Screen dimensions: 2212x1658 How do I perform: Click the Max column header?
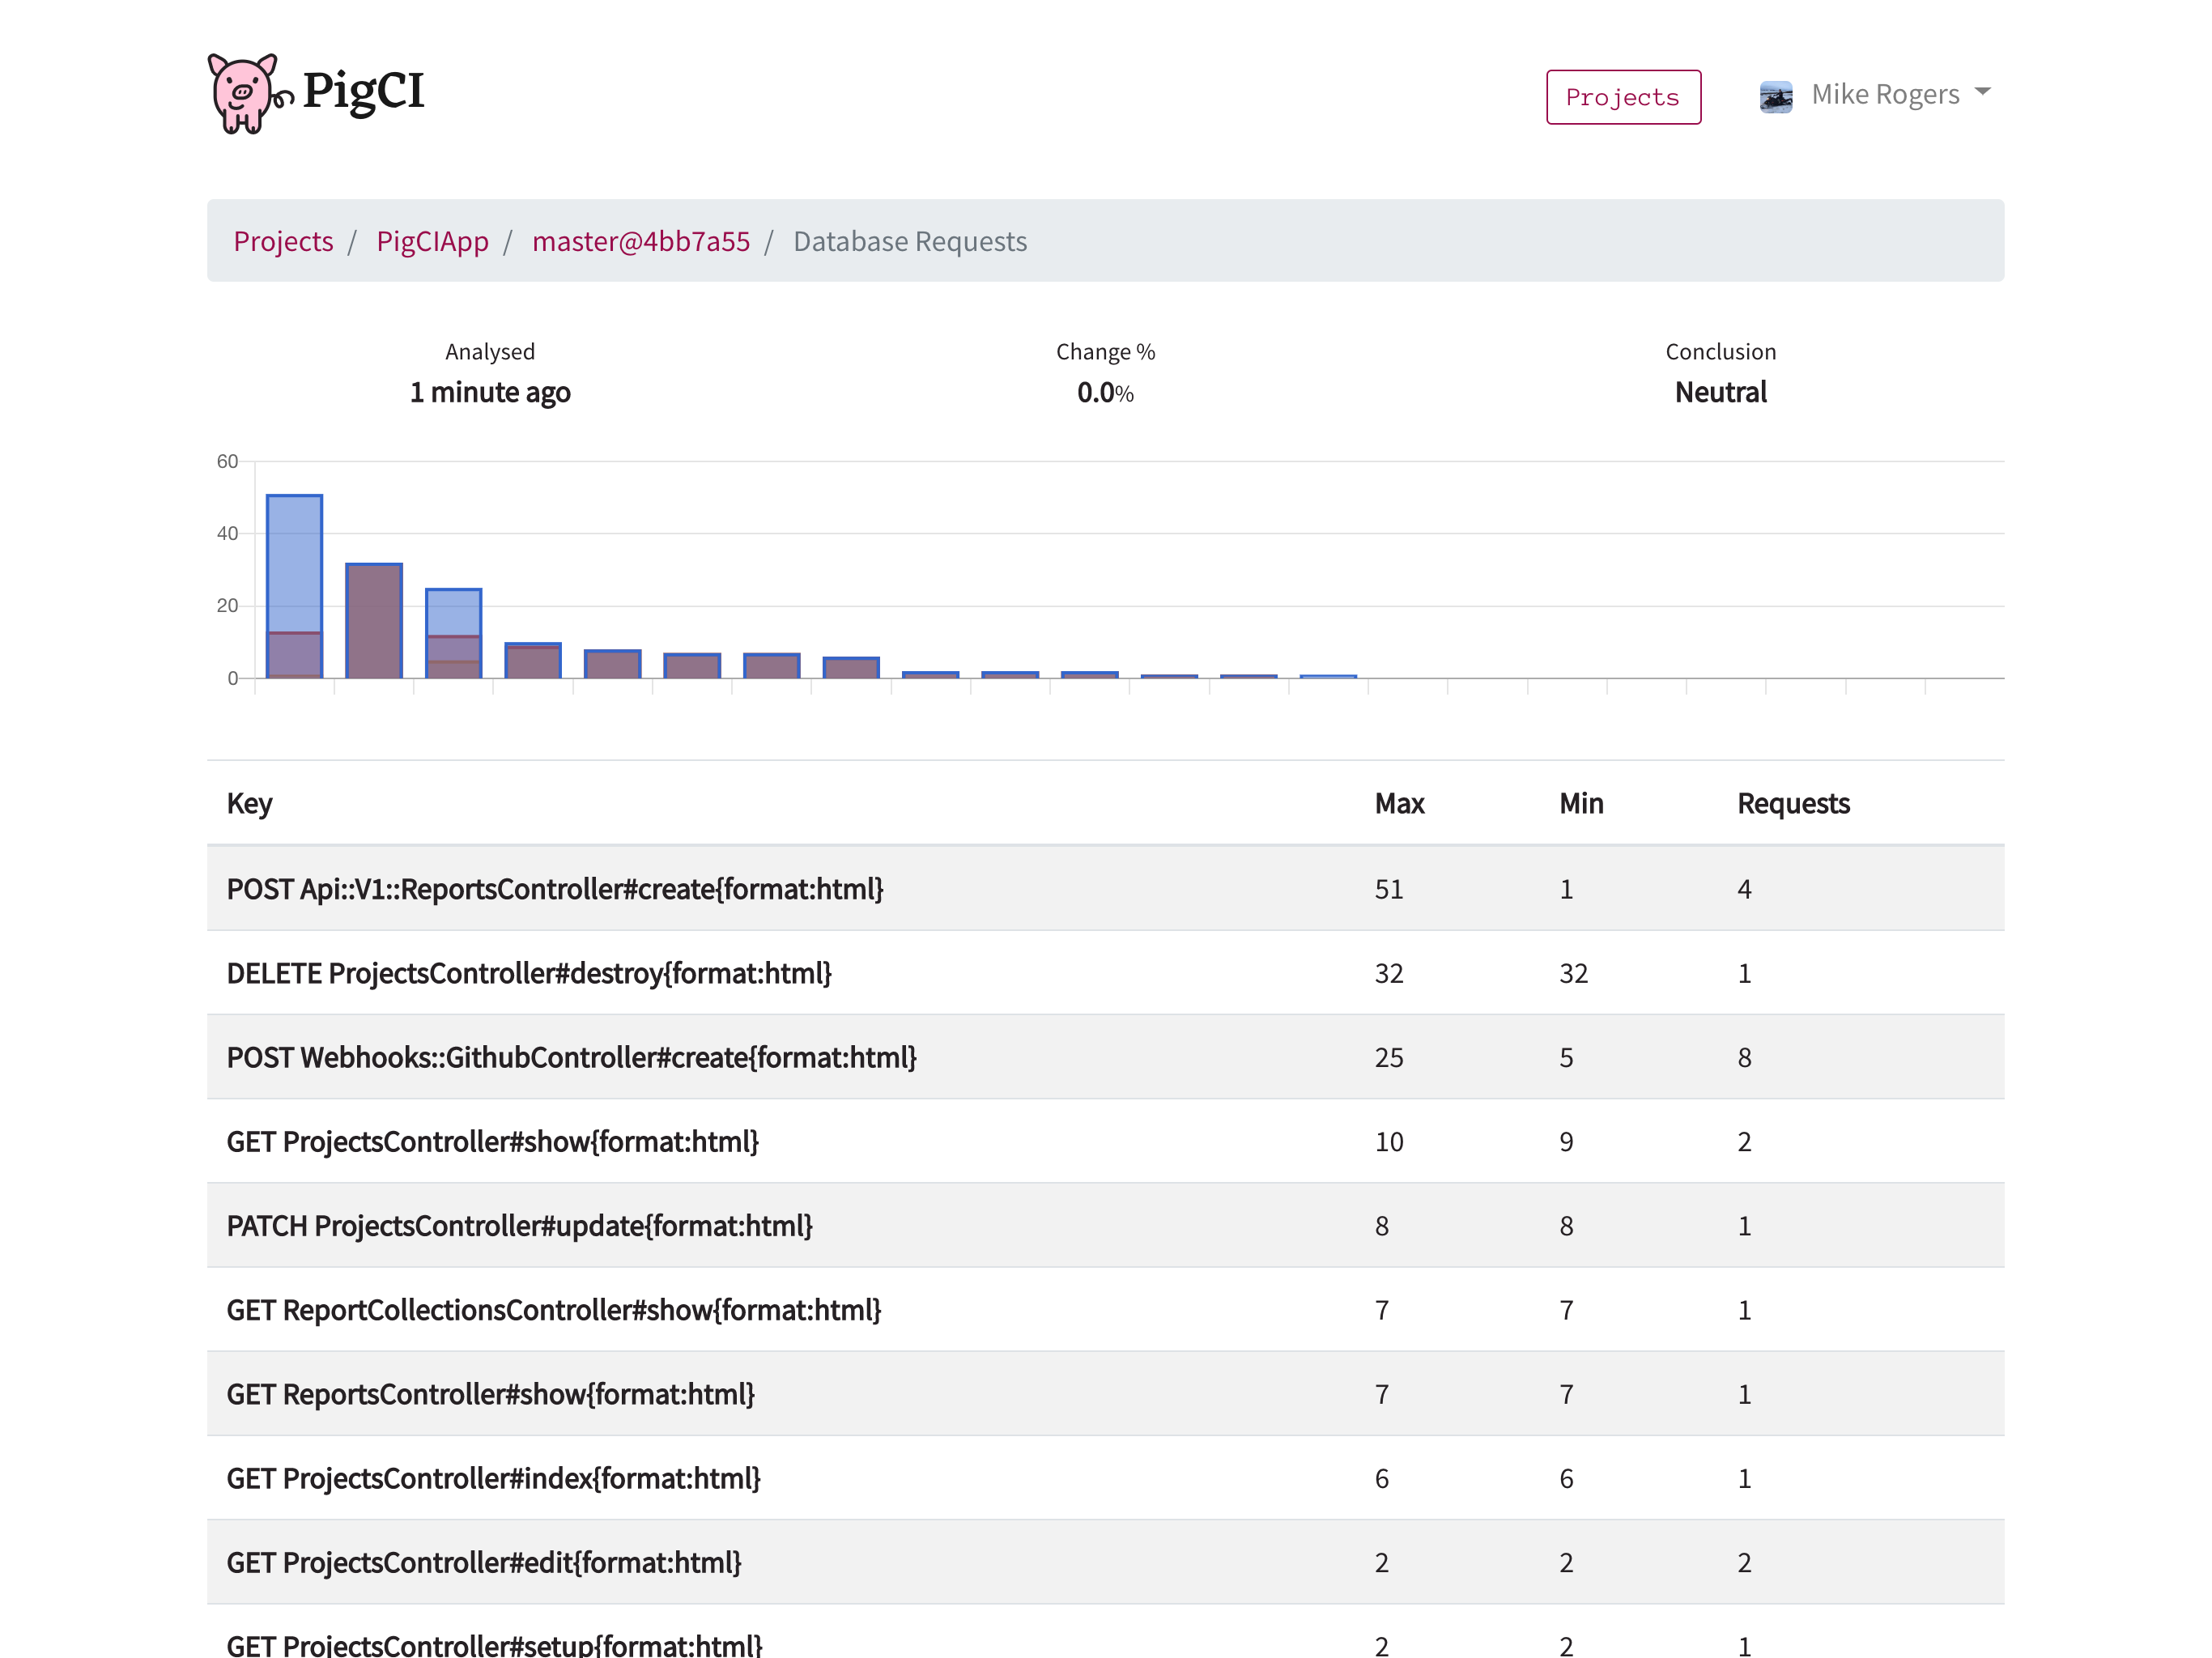[1398, 803]
